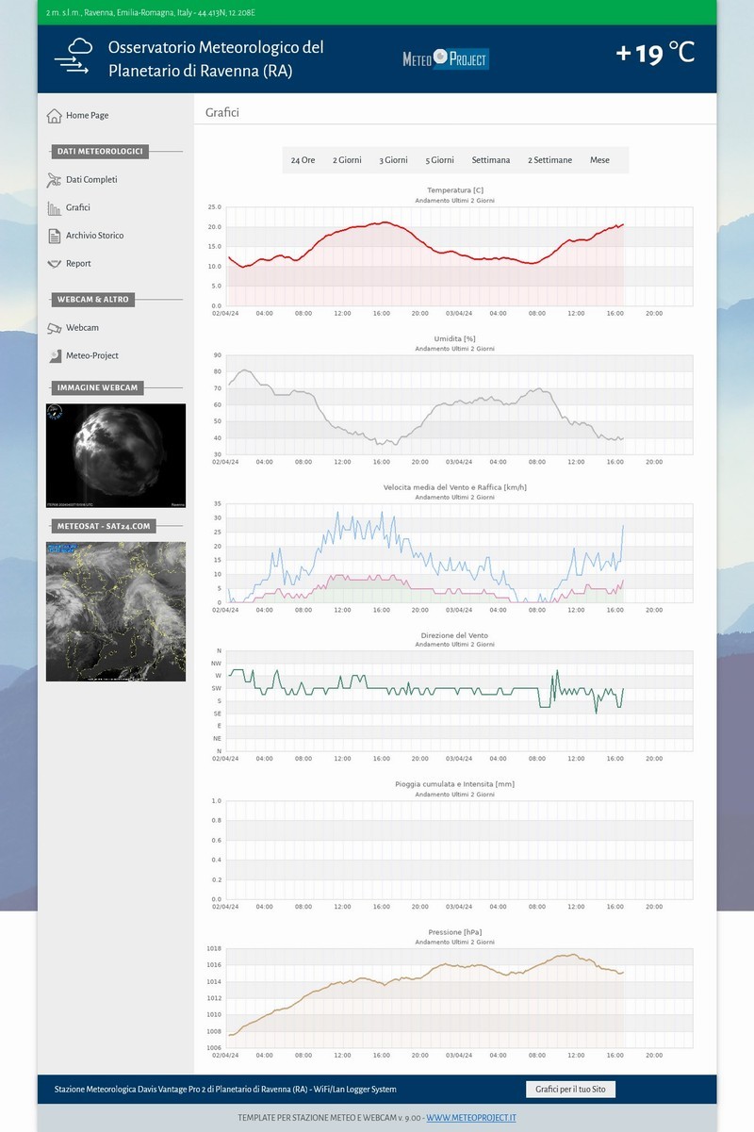Click the Grafici bar chart icon
The width and height of the screenshot is (754, 1132).
(54, 208)
